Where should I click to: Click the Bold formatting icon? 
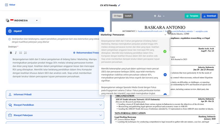click(11, 53)
